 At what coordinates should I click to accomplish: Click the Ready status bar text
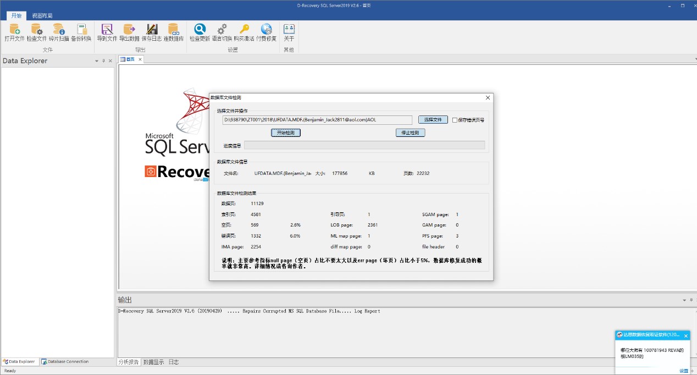click(10, 371)
